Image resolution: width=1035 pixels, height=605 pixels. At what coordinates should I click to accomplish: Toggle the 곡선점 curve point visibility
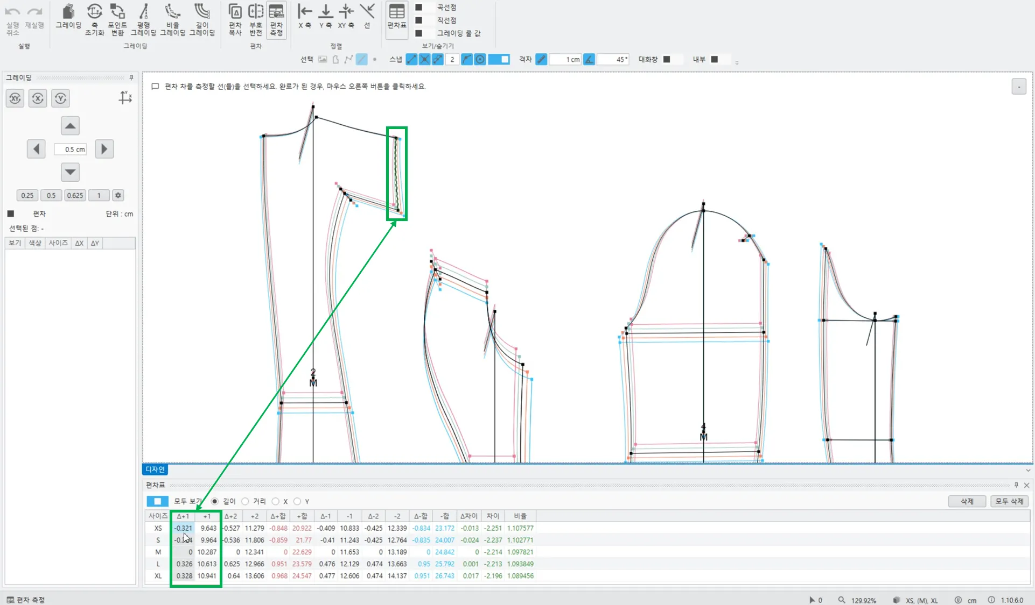tap(418, 8)
